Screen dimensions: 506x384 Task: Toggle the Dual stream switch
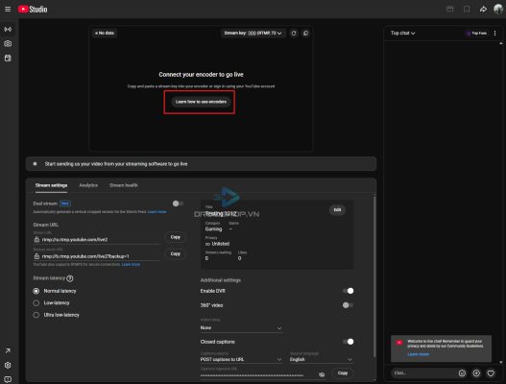click(x=178, y=204)
